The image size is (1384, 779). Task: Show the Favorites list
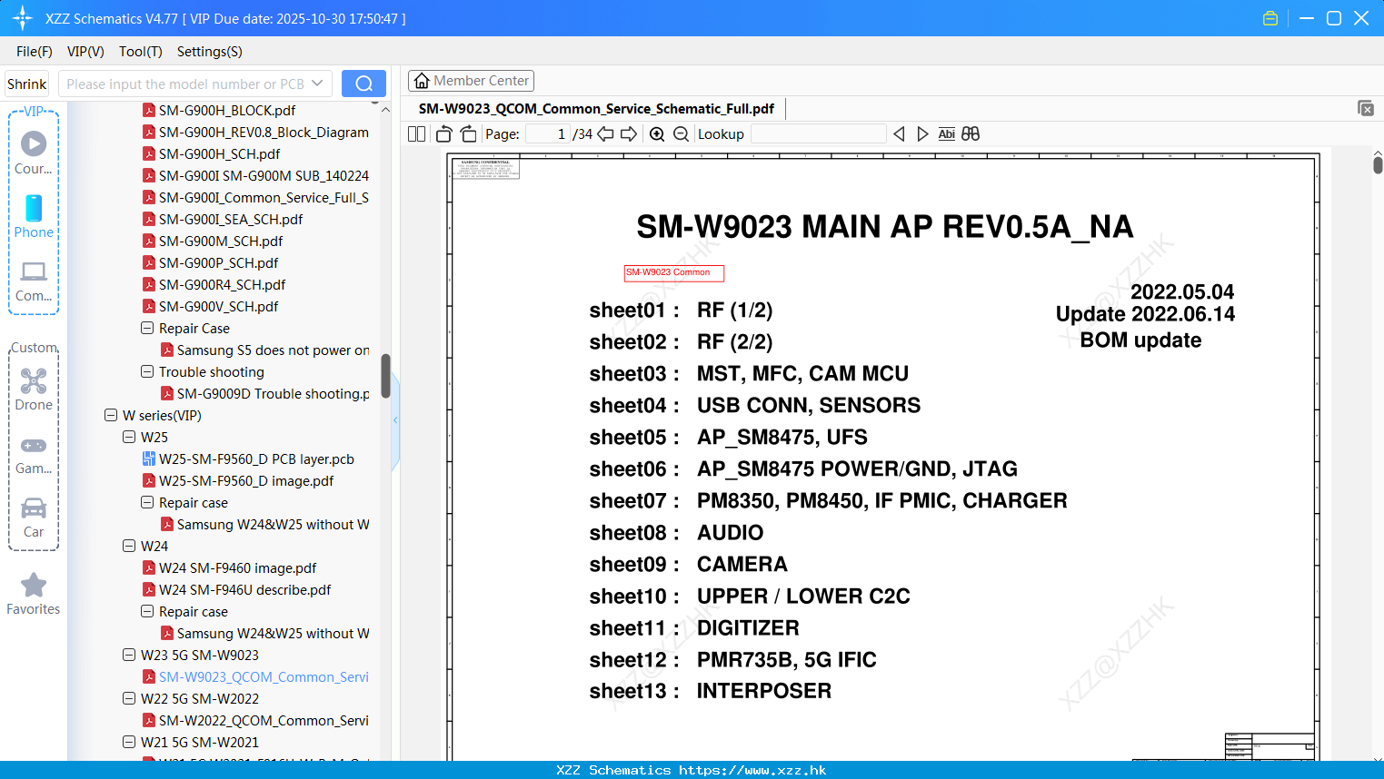(34, 594)
